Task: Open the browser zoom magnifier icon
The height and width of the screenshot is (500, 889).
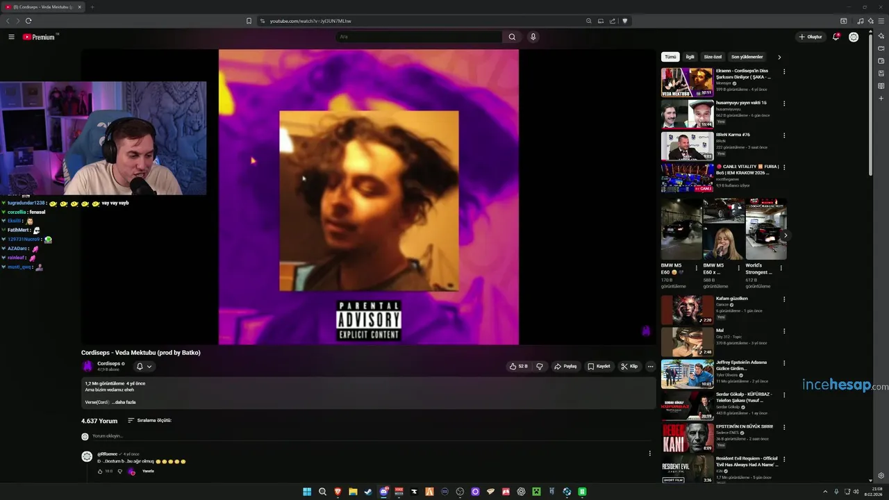Action: click(x=588, y=21)
